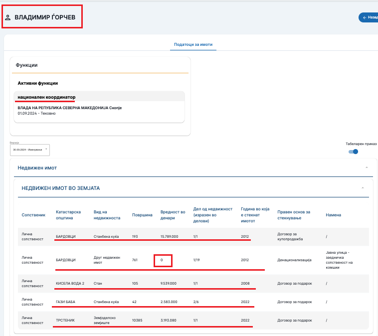This screenshot has width=378, height=336.
Task: Click the Сопственик column header
Action: 33,215
